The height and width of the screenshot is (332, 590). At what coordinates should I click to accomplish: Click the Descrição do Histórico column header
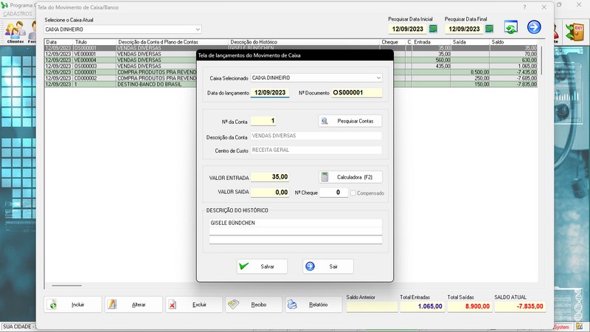[x=304, y=42]
